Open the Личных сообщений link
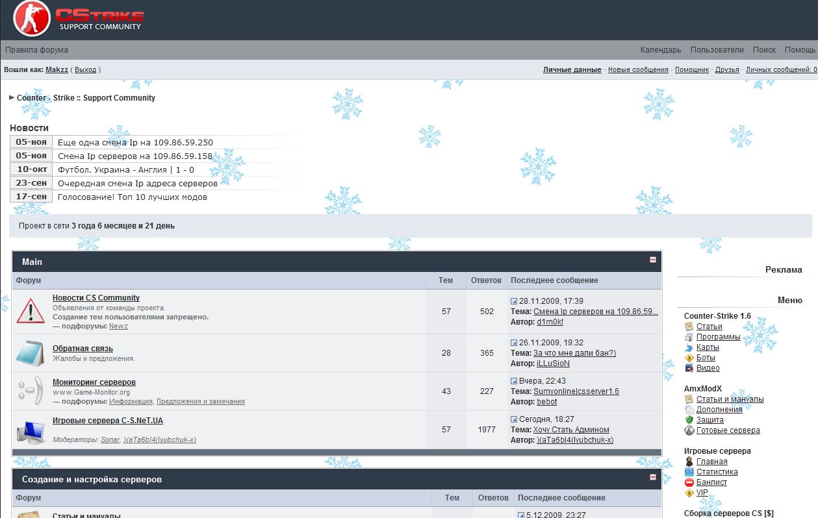Image resolution: width=818 pixels, height=518 pixels. tap(782, 69)
